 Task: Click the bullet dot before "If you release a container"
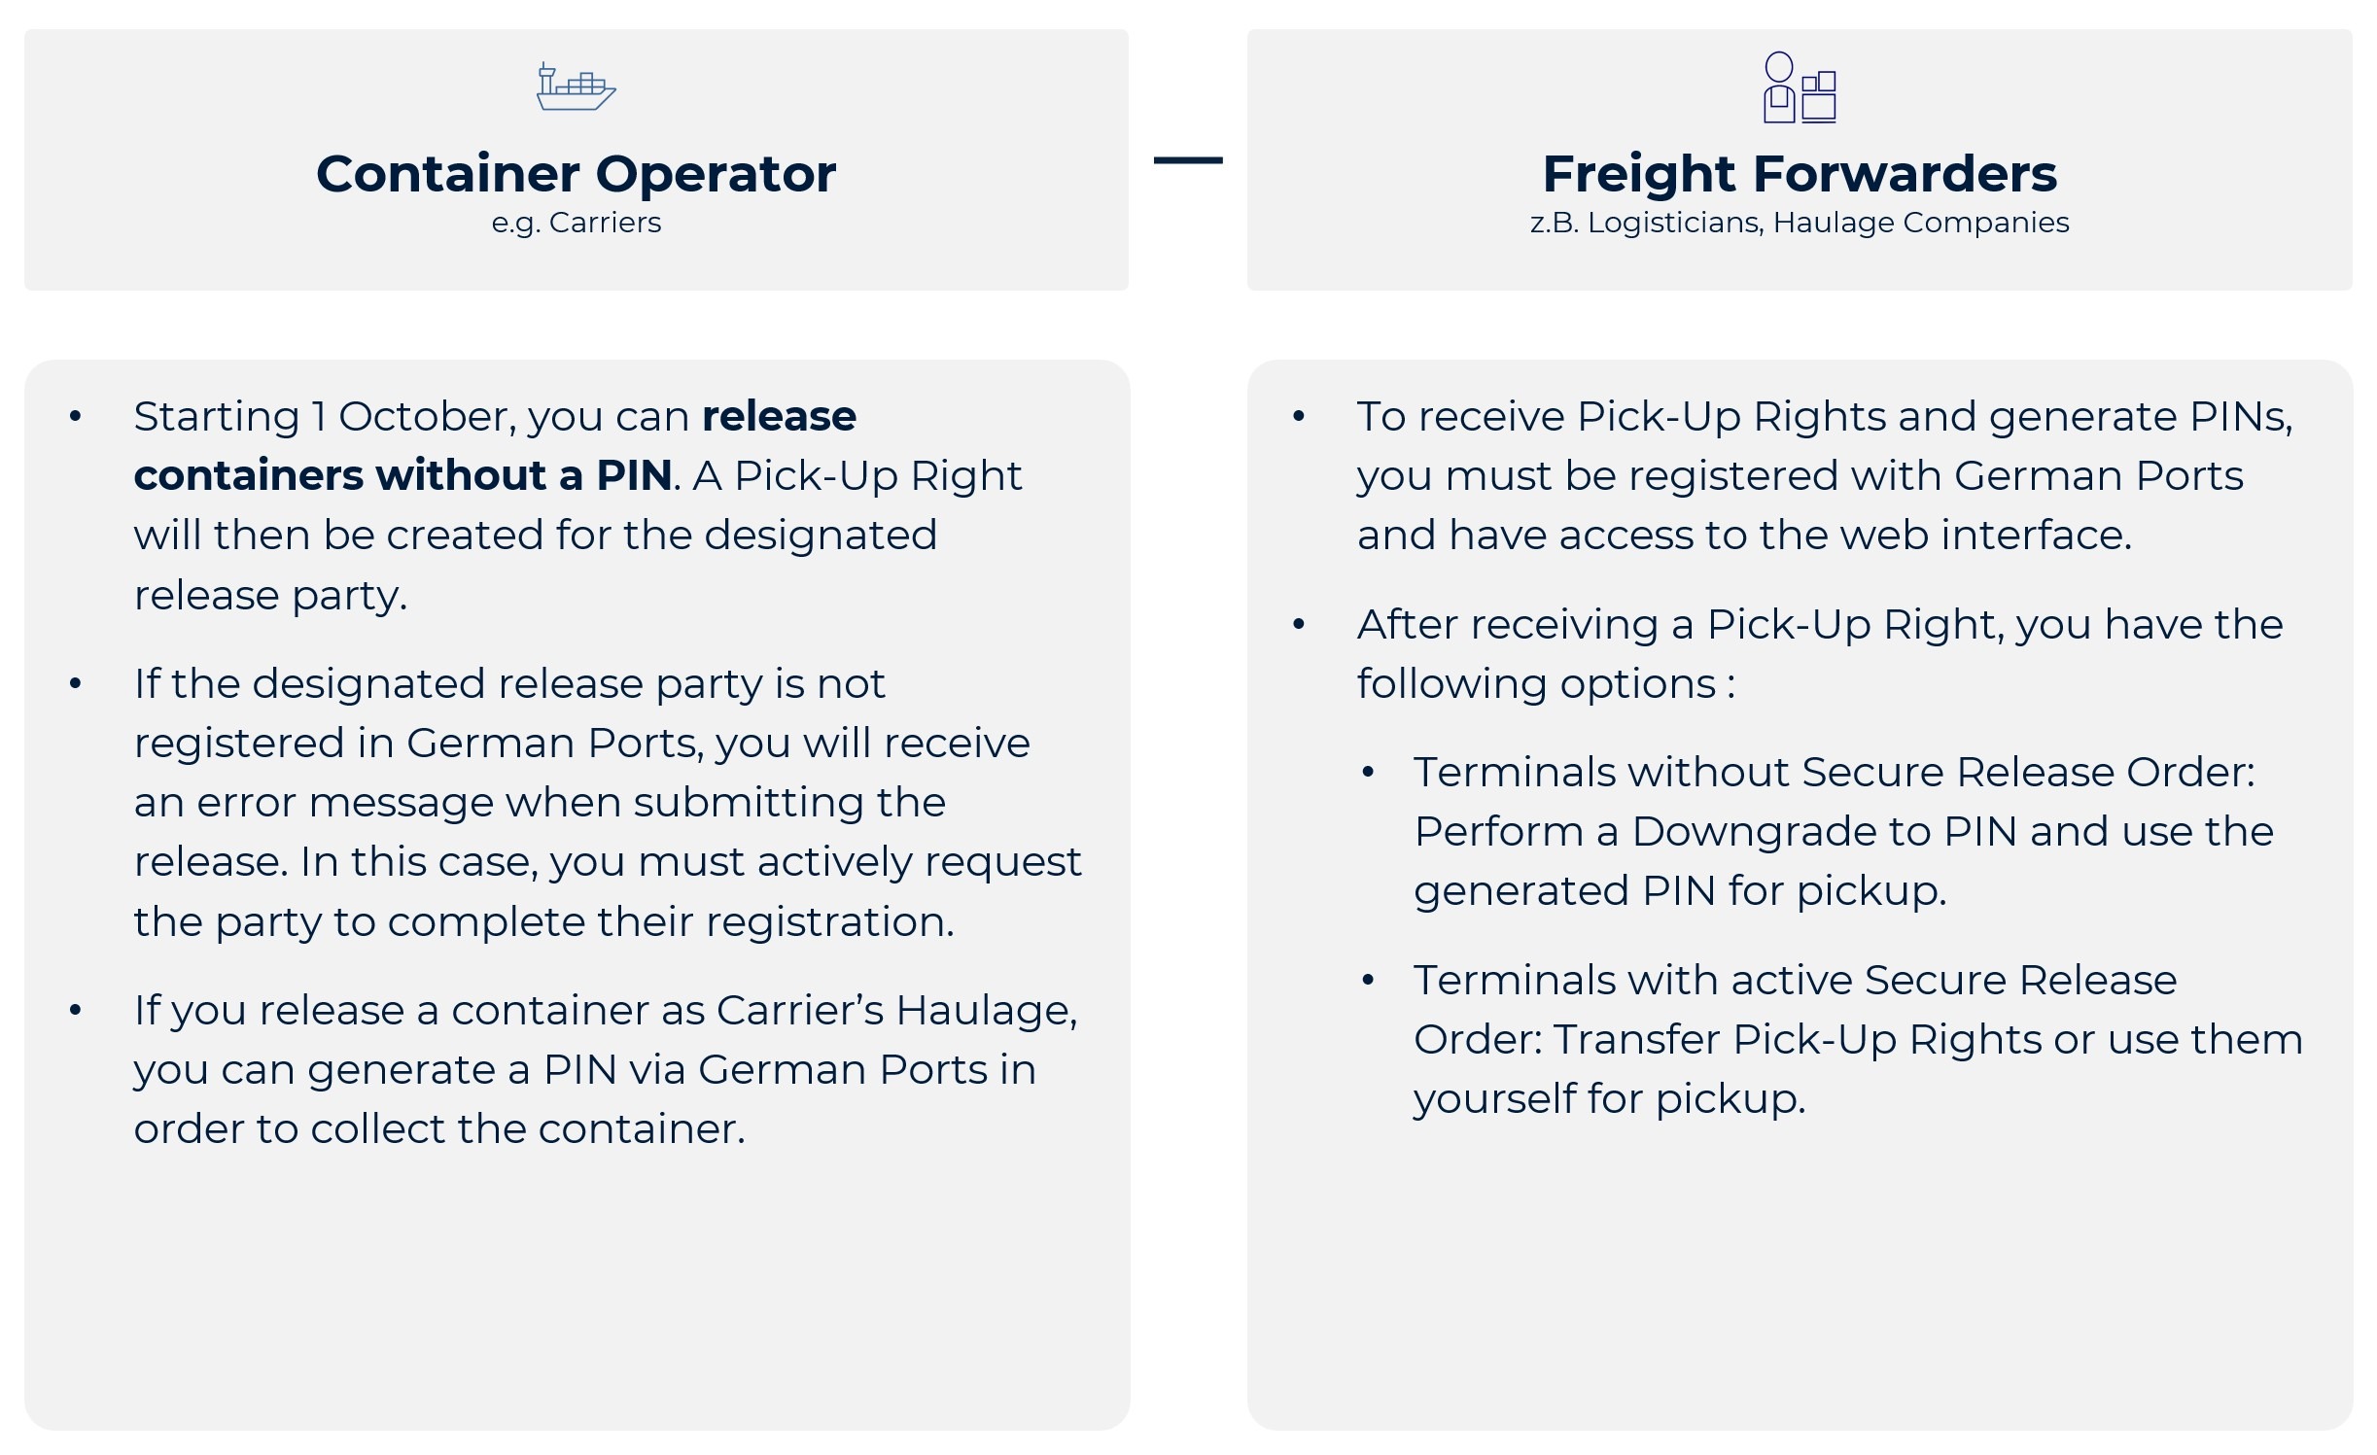click(76, 1011)
